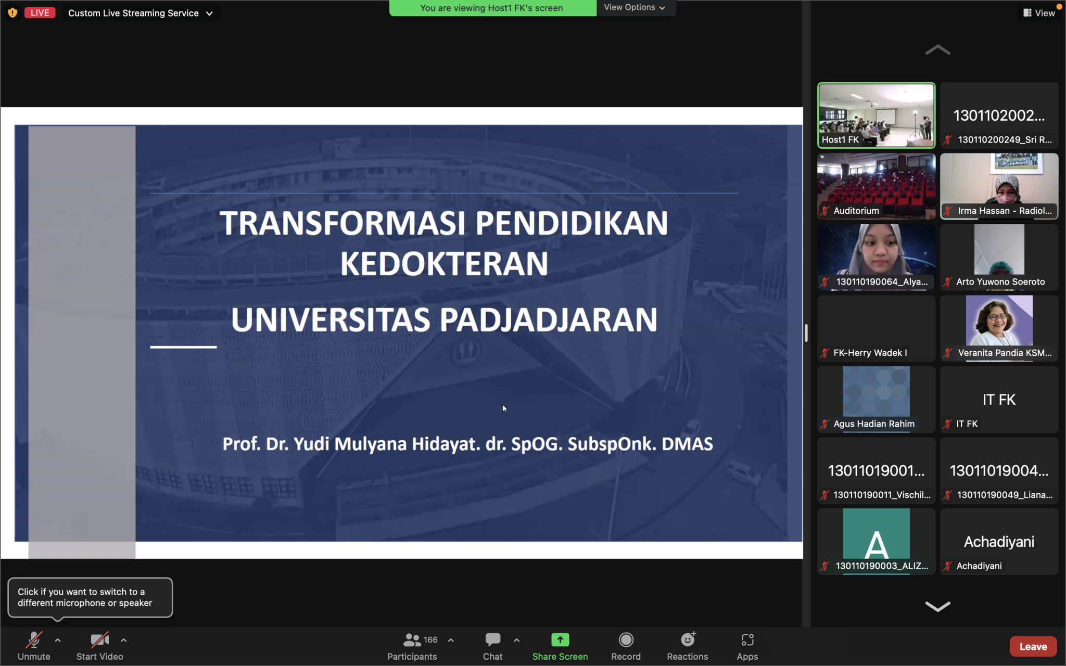
Task: Select the 130110190049_Liana participant tile
Action: [999, 470]
